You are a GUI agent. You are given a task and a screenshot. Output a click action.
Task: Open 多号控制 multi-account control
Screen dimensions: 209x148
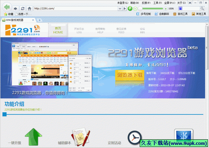144,14
